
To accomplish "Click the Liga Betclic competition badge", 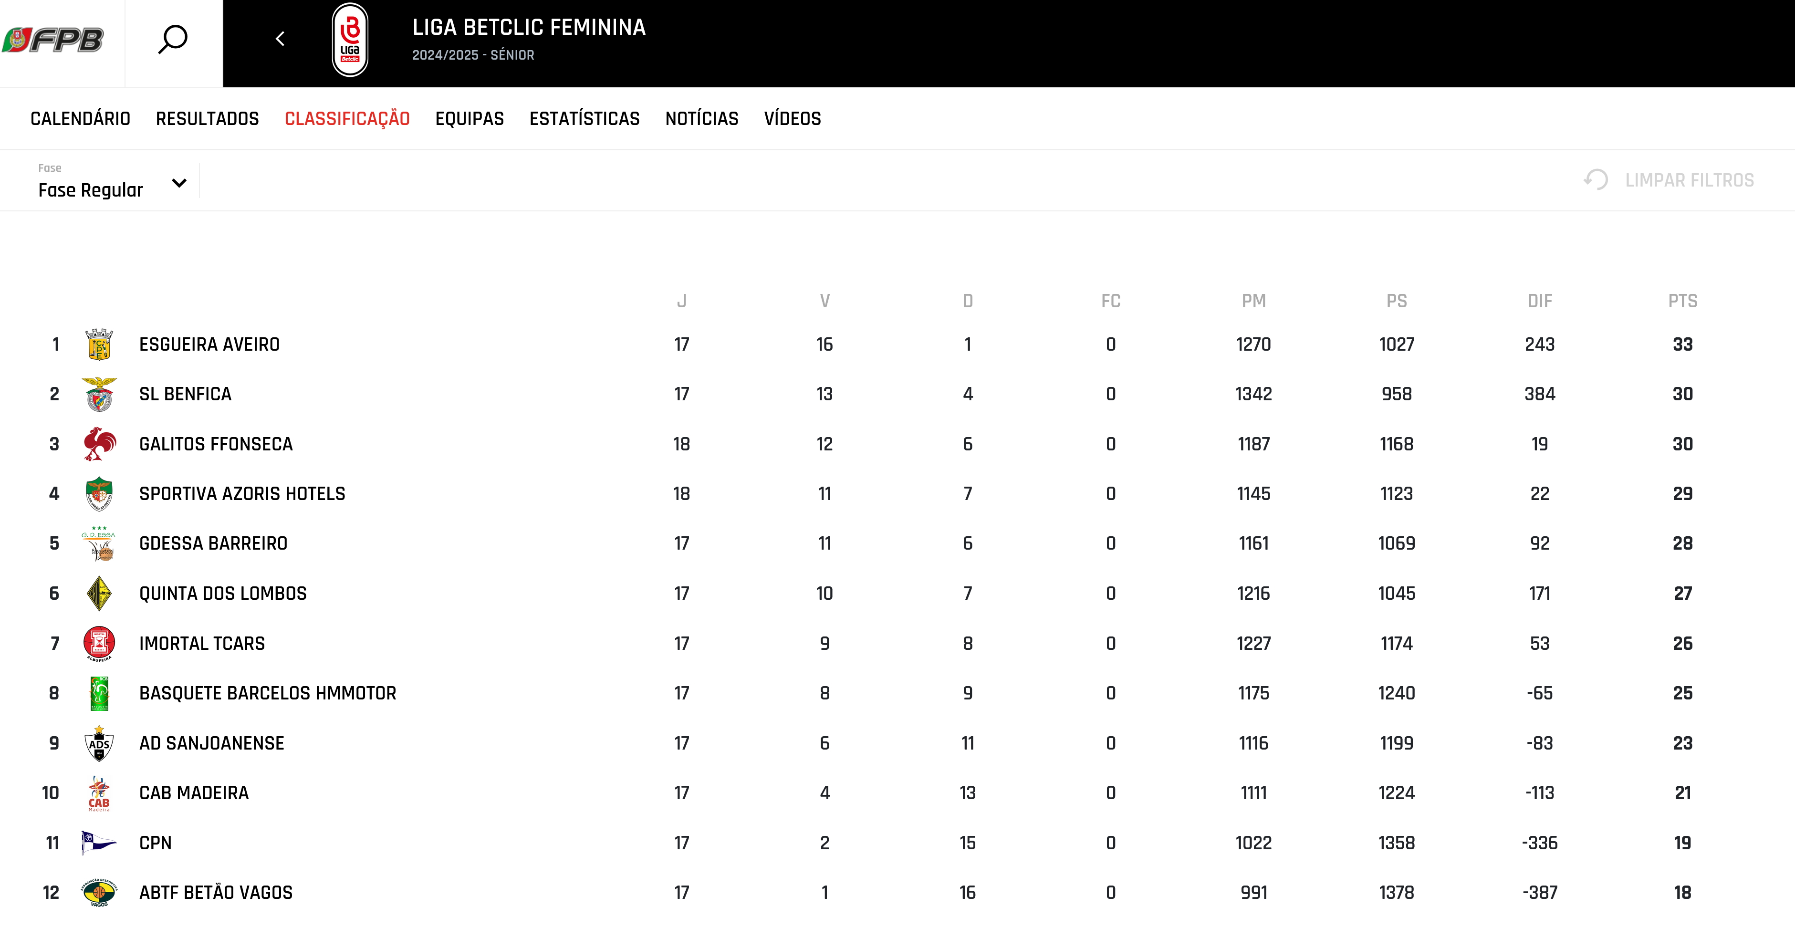I will coord(350,40).
